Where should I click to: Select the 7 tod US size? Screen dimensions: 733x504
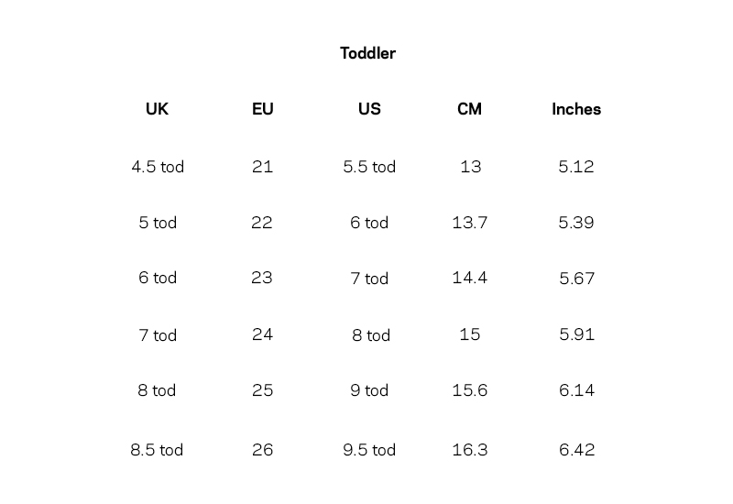(369, 279)
